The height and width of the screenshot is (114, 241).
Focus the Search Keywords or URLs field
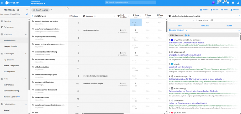point(130,3)
